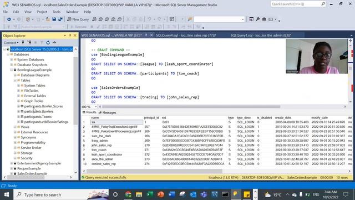Click the Windows Start button
The width and height of the screenshot is (355, 200).
pos(6,194)
